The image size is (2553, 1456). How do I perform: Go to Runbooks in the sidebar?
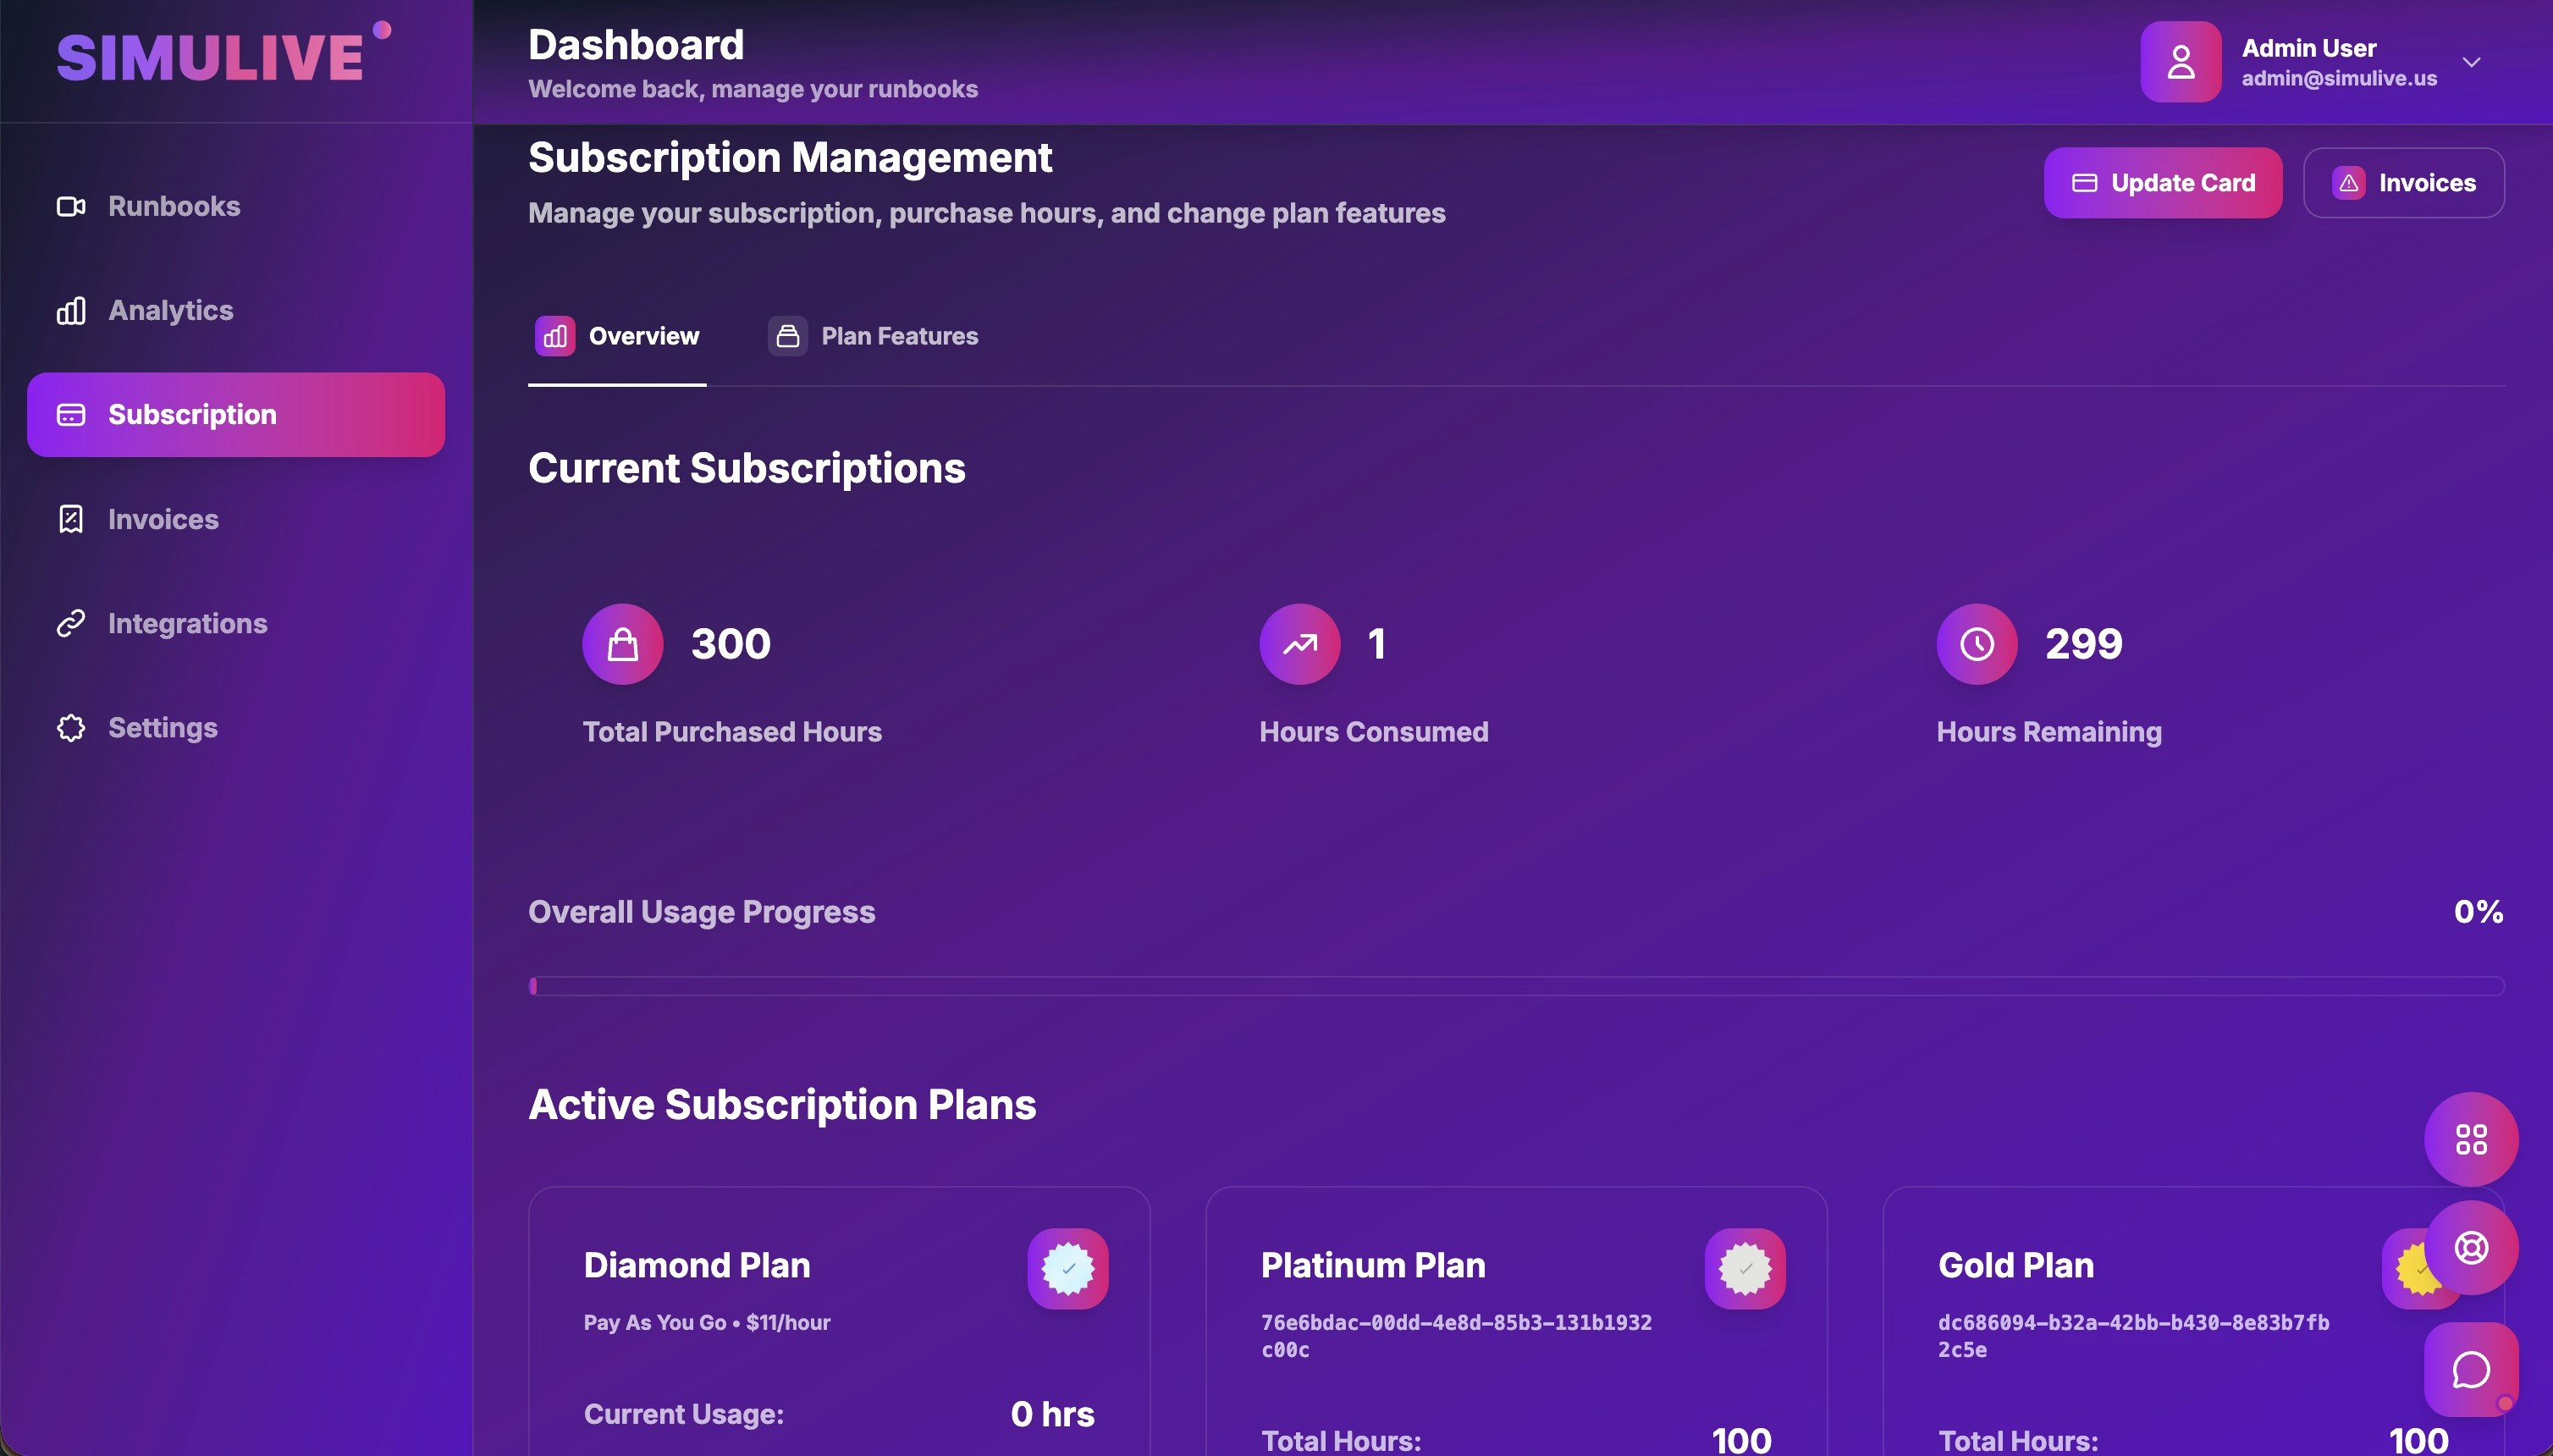click(x=173, y=206)
